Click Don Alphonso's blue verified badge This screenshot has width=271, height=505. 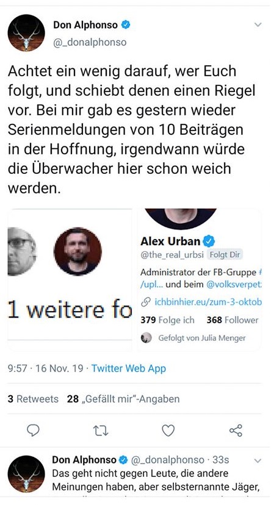pos(126,24)
